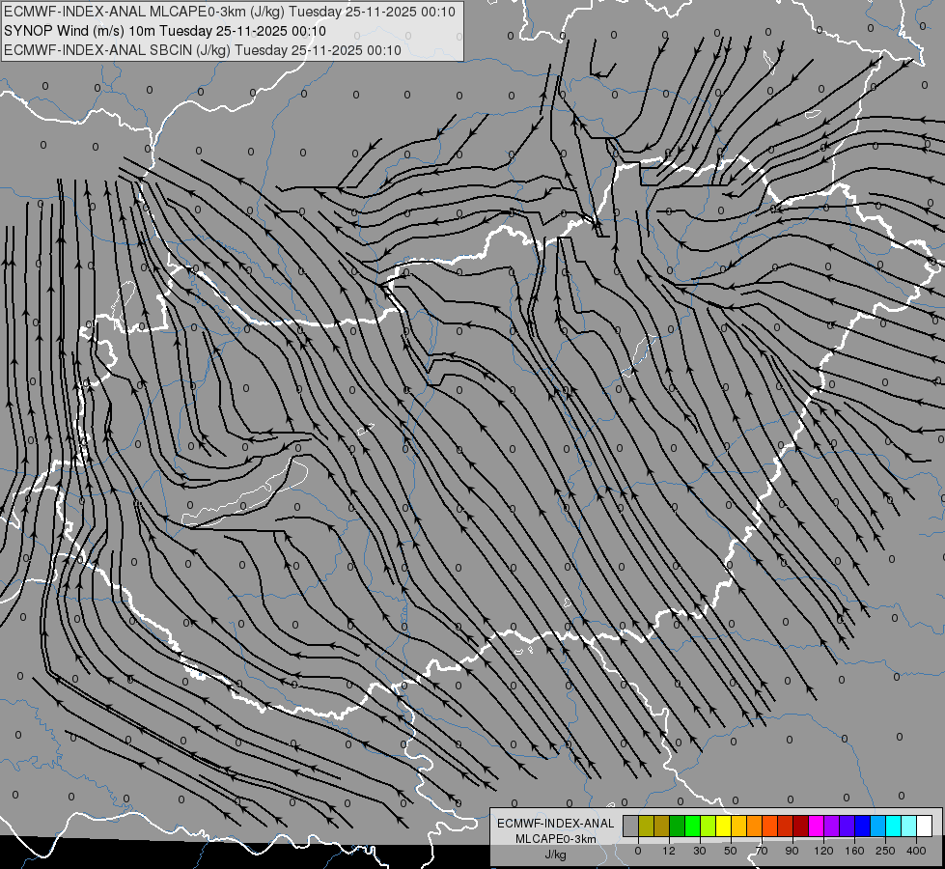Click the gray legend swatch

(x=631, y=826)
